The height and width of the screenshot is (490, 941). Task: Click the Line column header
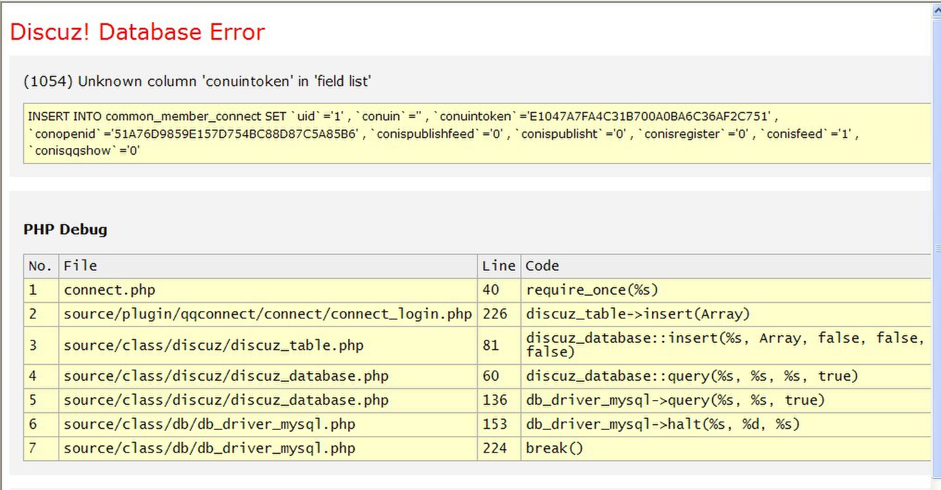[498, 266]
